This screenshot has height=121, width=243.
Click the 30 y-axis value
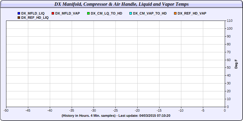(x=229, y=83)
